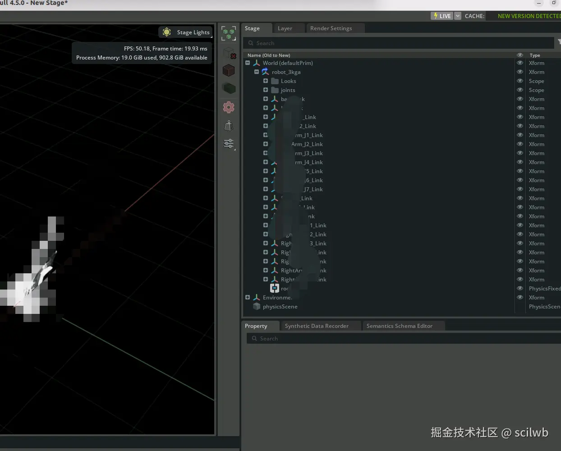
Task: Open the LIVE mode dropdown arrow
Action: (458, 16)
